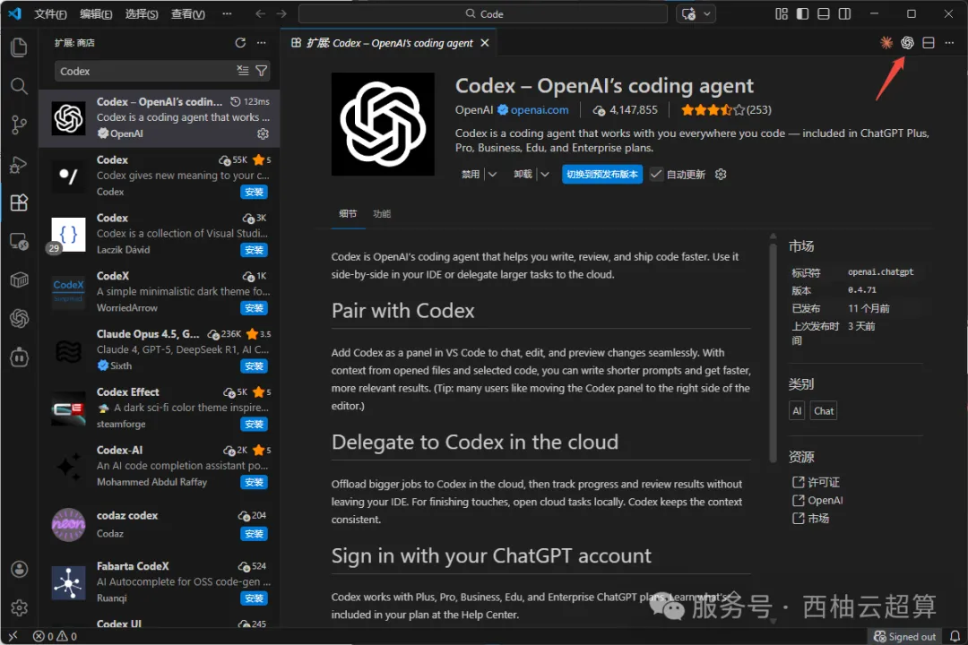Switch to the Details tab
968x645 pixels.
pos(348,213)
